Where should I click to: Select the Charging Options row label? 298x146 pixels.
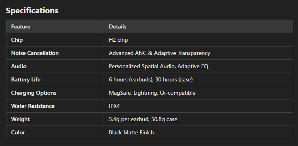(x=34, y=93)
